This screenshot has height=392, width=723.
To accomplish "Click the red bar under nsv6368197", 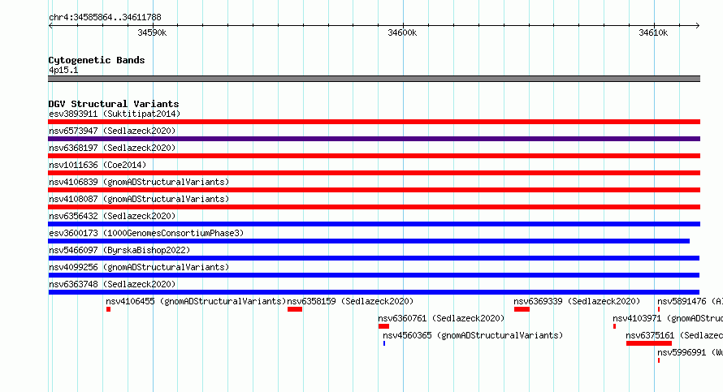I will [374, 156].
